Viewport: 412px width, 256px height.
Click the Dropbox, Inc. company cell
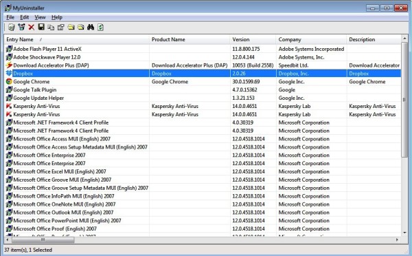point(293,74)
